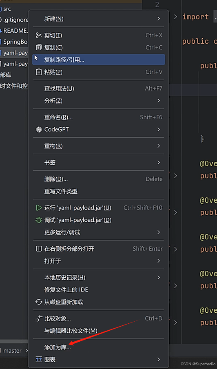The width and height of the screenshot is (217, 369).
Task: Expand the arrow beside 新建(N)
Action: click(159, 19)
